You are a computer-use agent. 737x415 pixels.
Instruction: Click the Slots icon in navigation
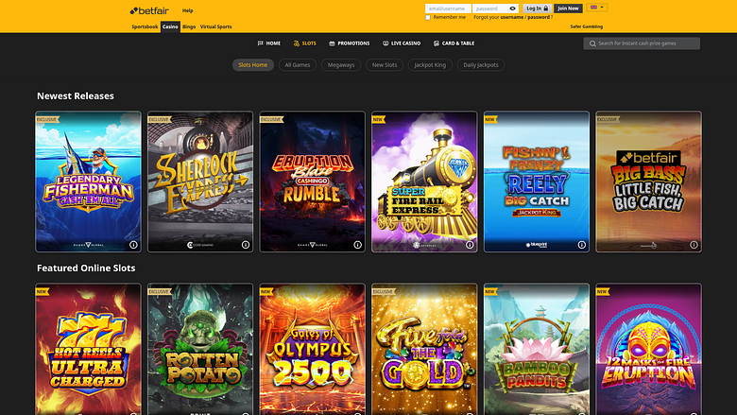(x=296, y=43)
